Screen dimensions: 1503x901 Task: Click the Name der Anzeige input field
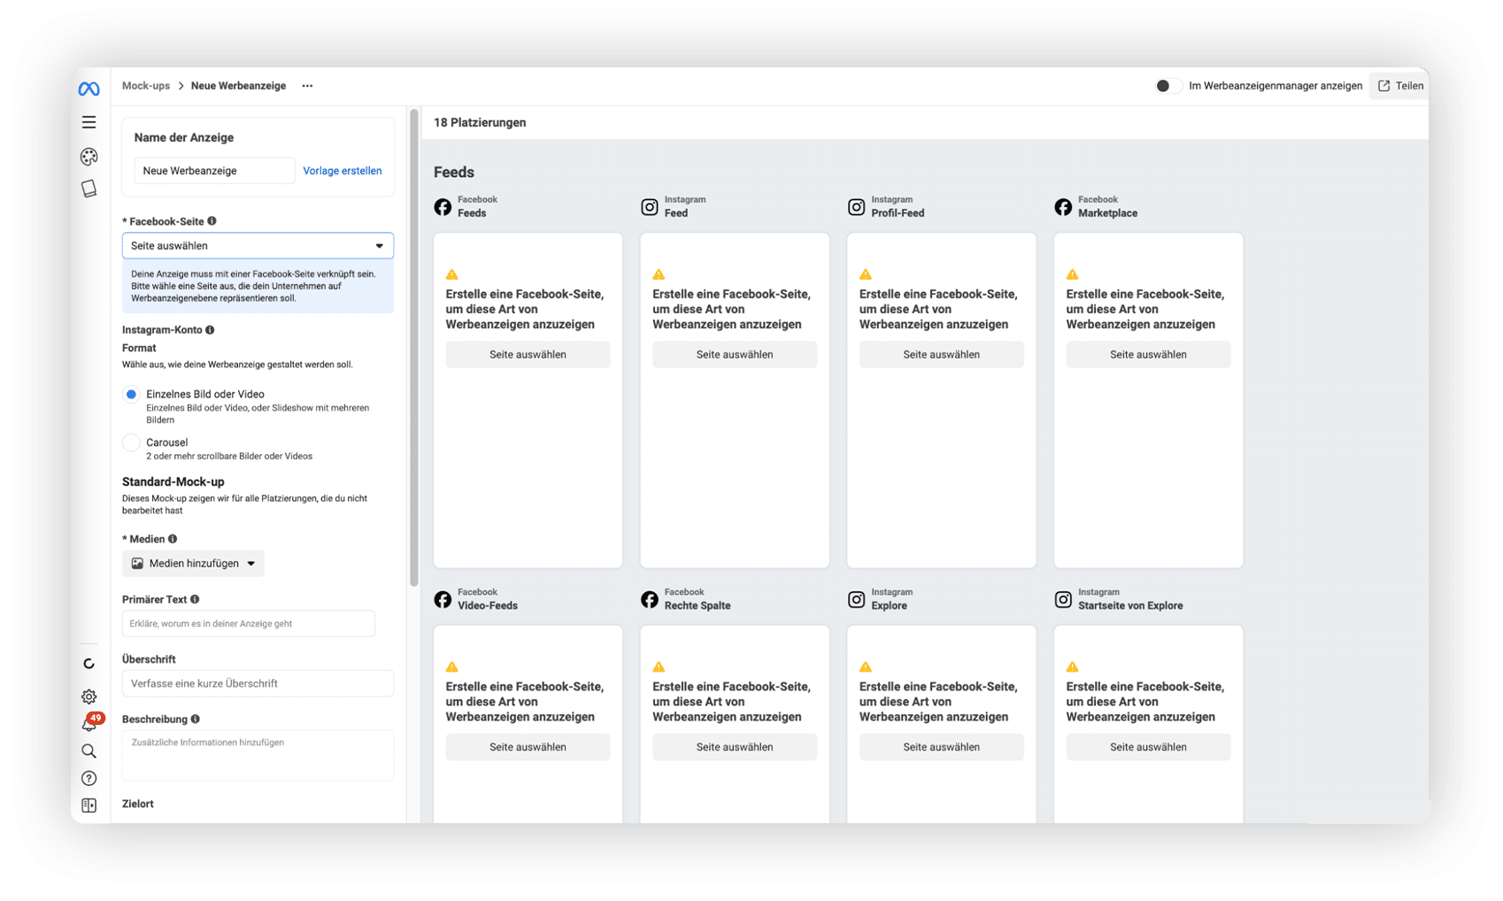[x=214, y=171]
